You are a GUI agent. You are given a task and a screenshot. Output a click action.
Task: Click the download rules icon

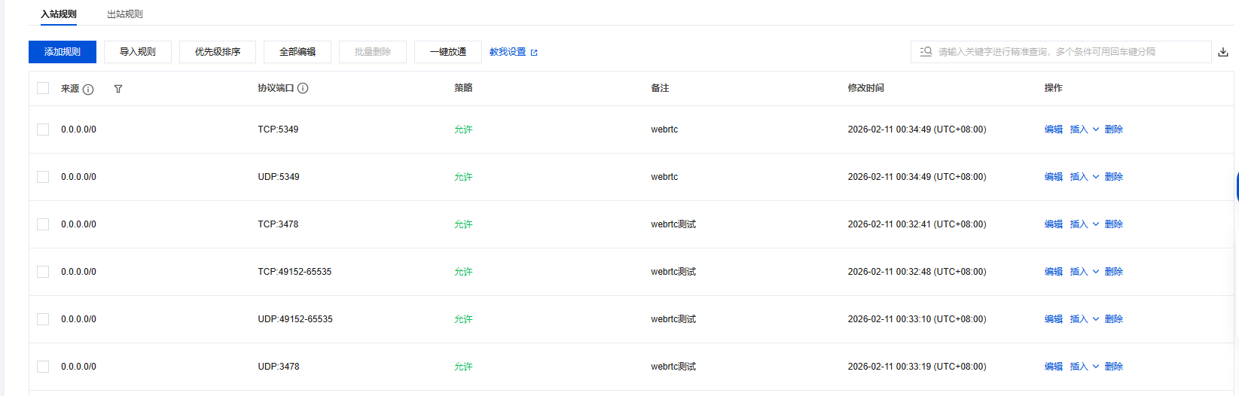tap(1223, 52)
